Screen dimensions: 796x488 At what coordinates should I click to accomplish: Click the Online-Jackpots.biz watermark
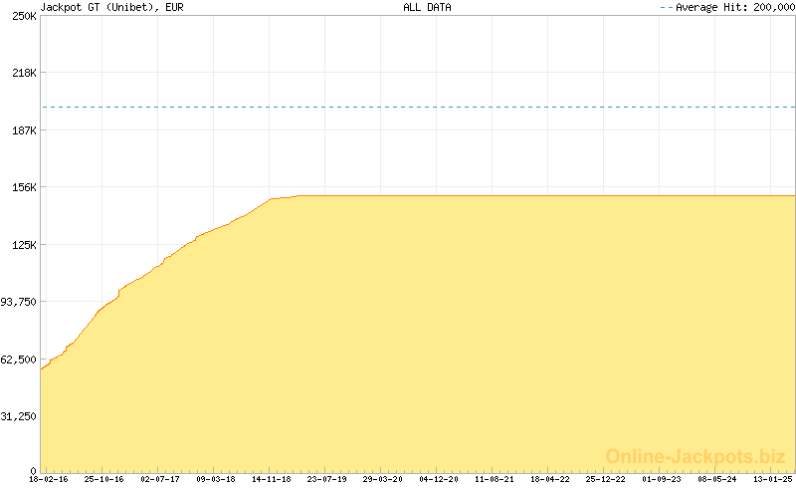click(696, 456)
